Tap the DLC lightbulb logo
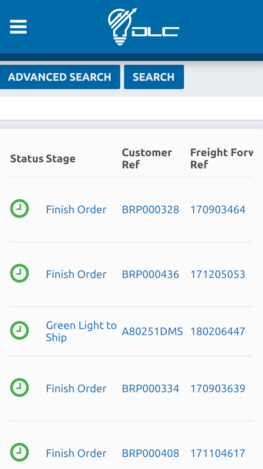 [x=144, y=27]
